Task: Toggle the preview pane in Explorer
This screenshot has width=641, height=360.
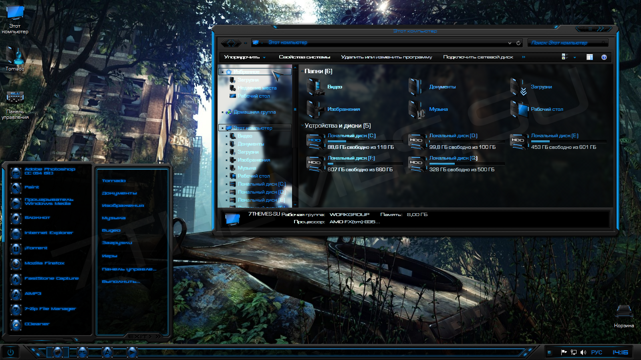Action: click(589, 57)
